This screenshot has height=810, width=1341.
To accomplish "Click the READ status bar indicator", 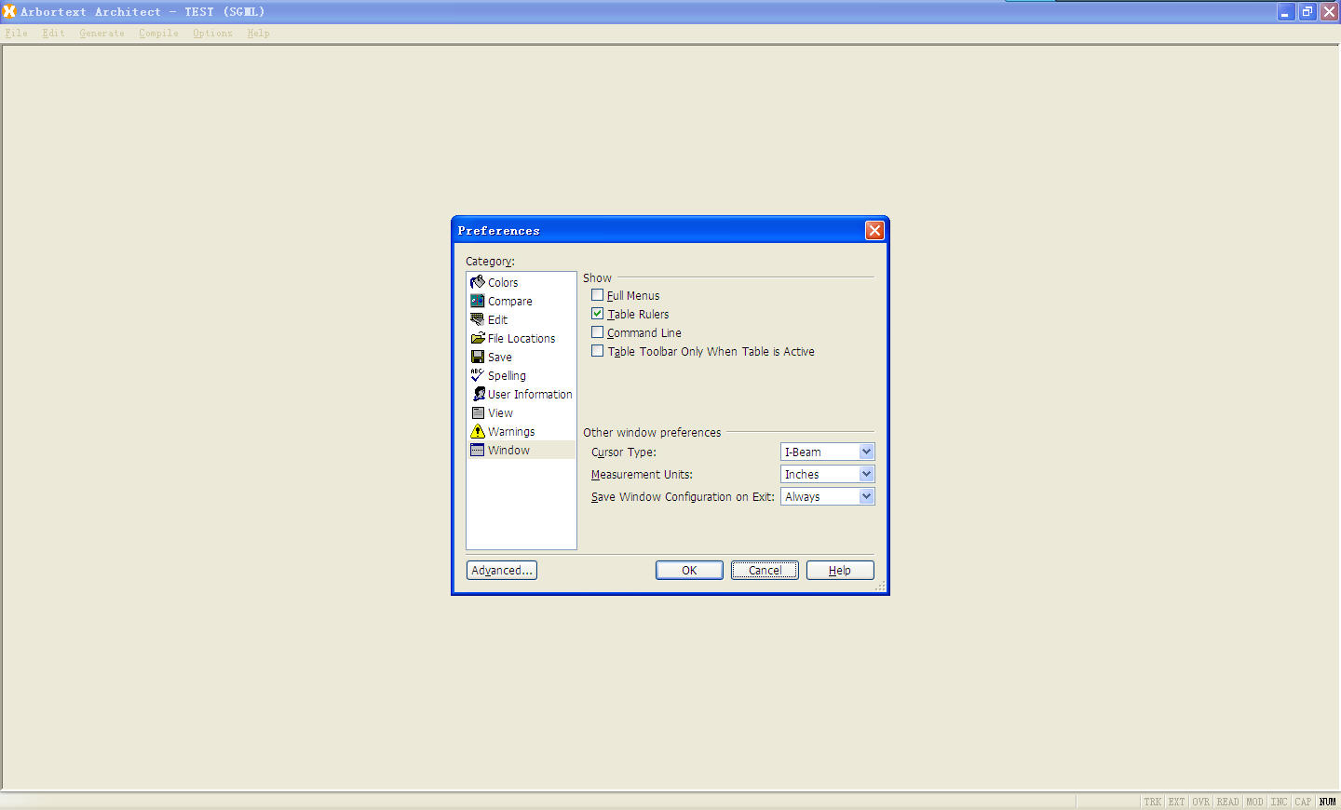I will (1228, 802).
